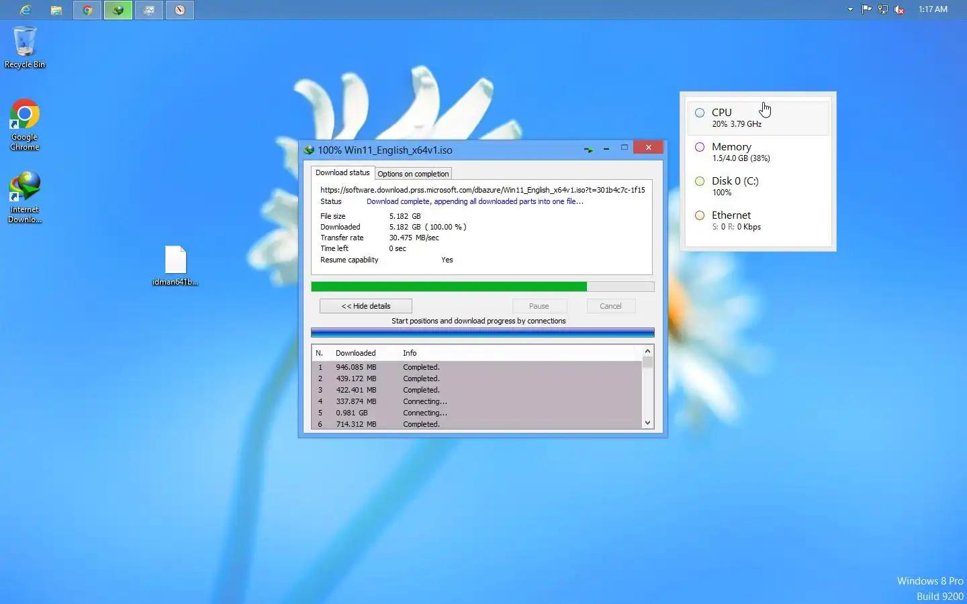967x604 pixels.
Task: Click the network tray icon
Action: [x=883, y=9]
